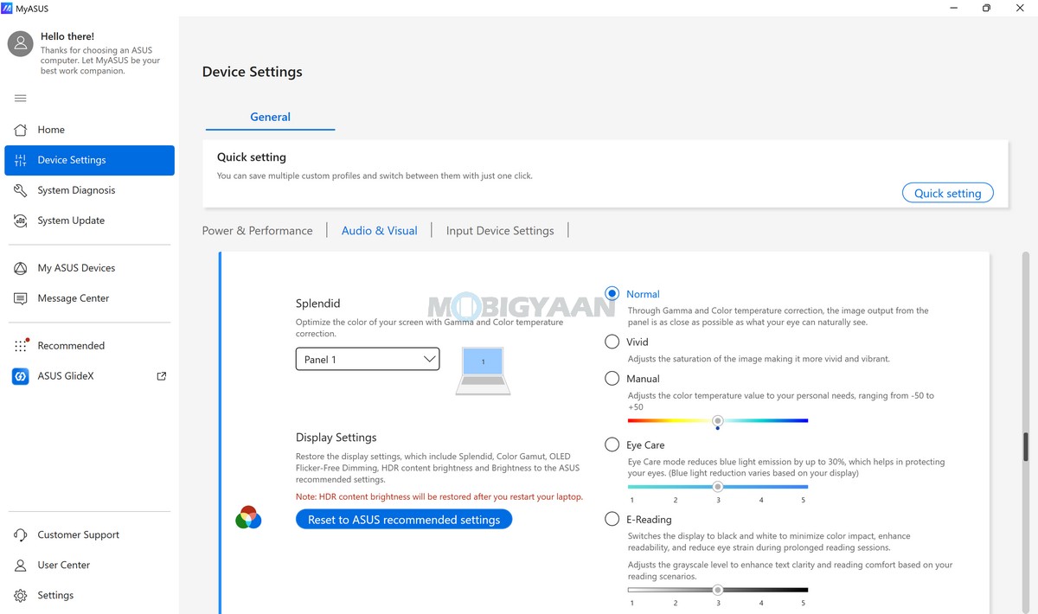Select the Manual color temperature mode
1038x614 pixels.
612,379
